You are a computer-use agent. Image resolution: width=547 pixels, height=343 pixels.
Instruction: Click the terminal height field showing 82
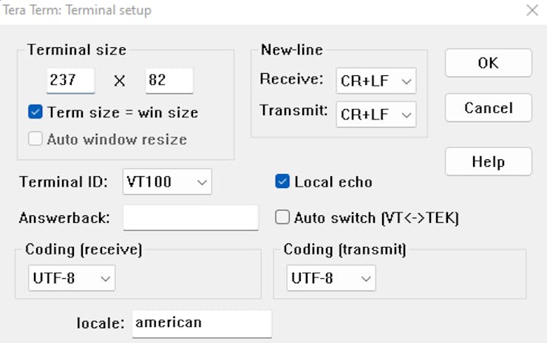click(169, 80)
